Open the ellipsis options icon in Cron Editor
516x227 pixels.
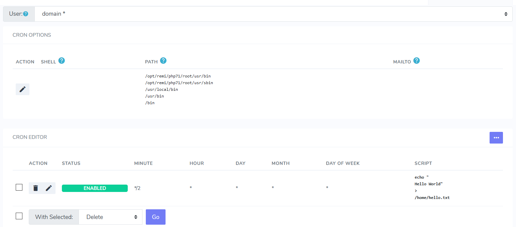pyautogui.click(x=496, y=138)
